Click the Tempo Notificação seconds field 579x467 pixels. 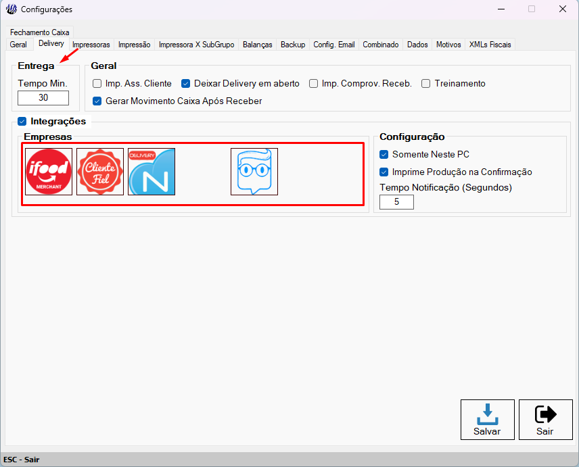[x=396, y=202]
